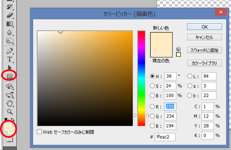Image resolution: width=231 pixels, height=150 pixels.
Task: Click the web-safe color cube icon
Action: coord(178,49)
